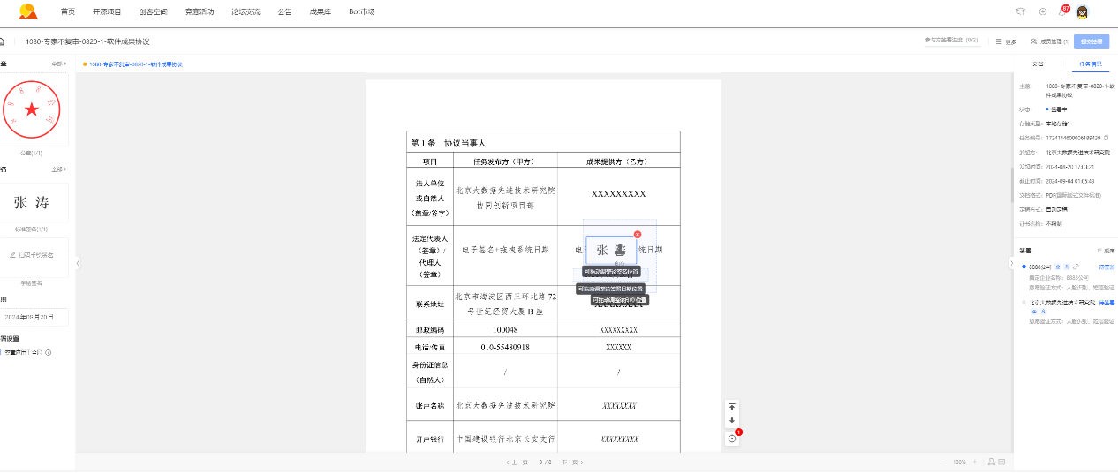Click 待签署 status link for 北京大数据先进技术研究院
Screen dimensions: 1118x473
tap(1106, 303)
